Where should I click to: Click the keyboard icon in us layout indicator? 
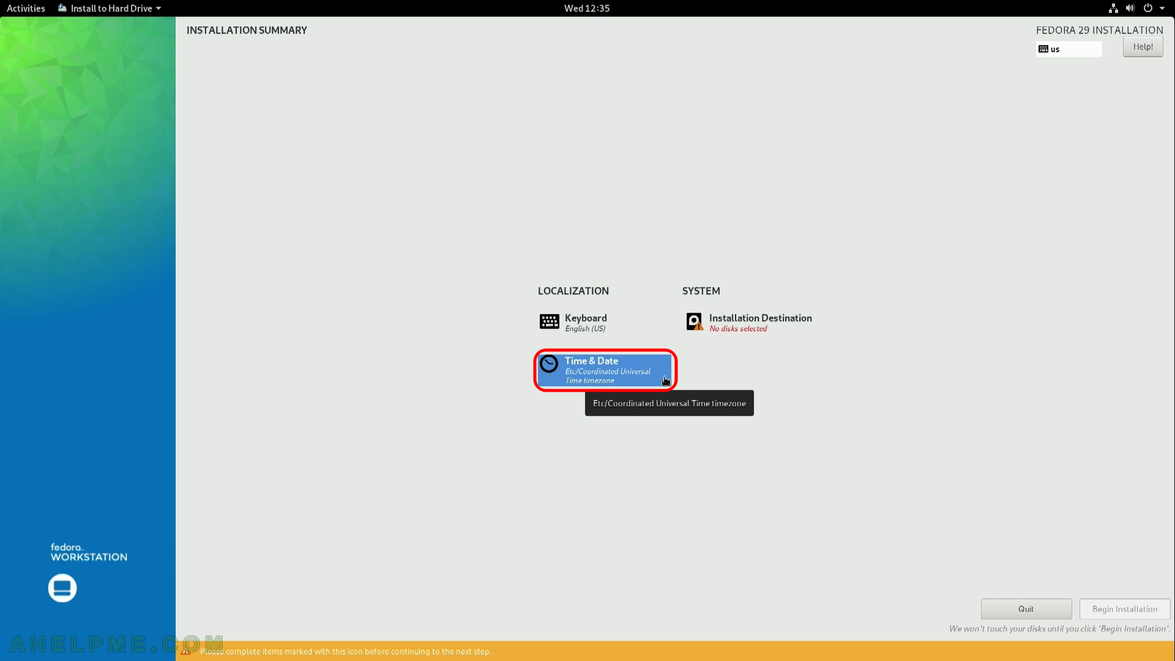click(x=1043, y=49)
